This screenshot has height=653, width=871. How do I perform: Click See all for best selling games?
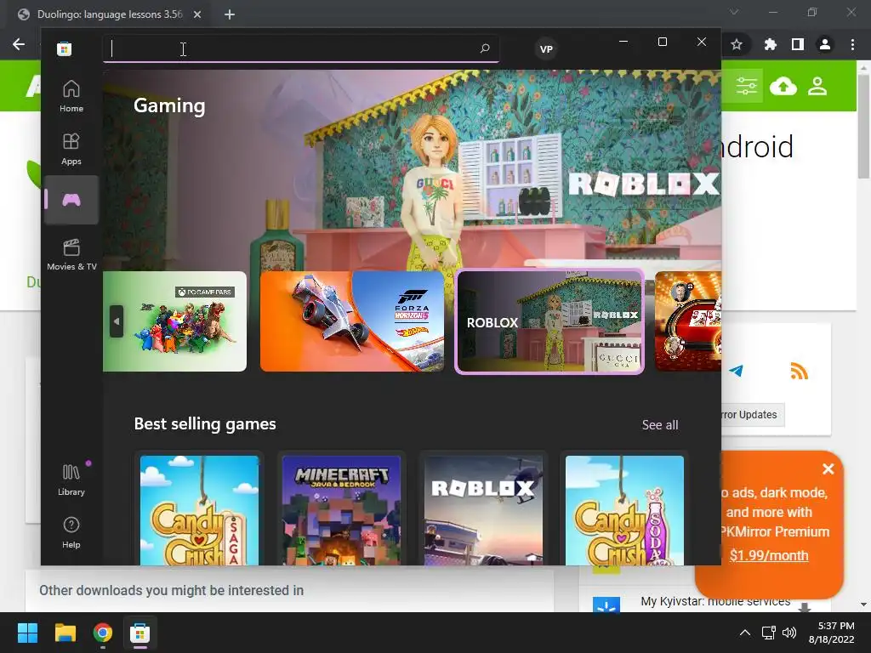coord(660,425)
